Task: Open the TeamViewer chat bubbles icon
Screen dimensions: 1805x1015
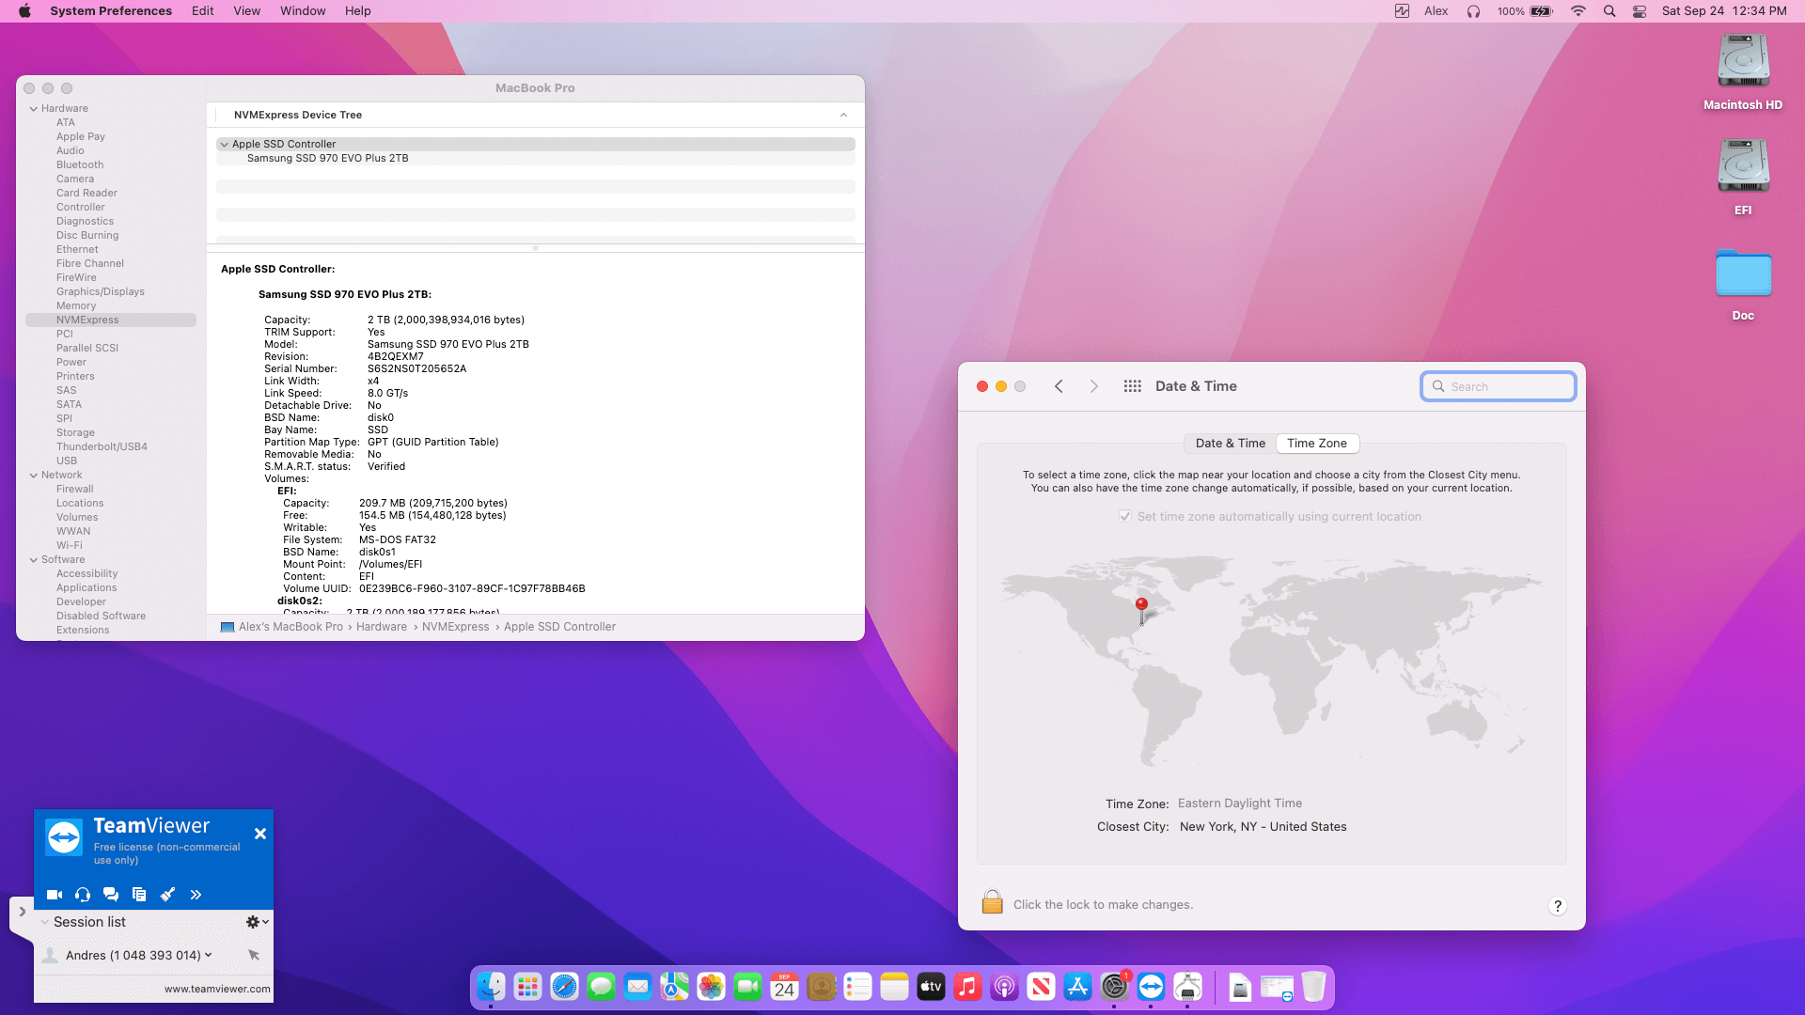Action: [111, 895]
